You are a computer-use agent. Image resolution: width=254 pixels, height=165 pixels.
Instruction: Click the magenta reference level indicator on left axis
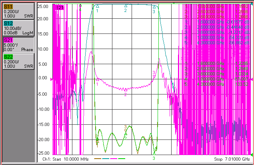click(52, 79)
